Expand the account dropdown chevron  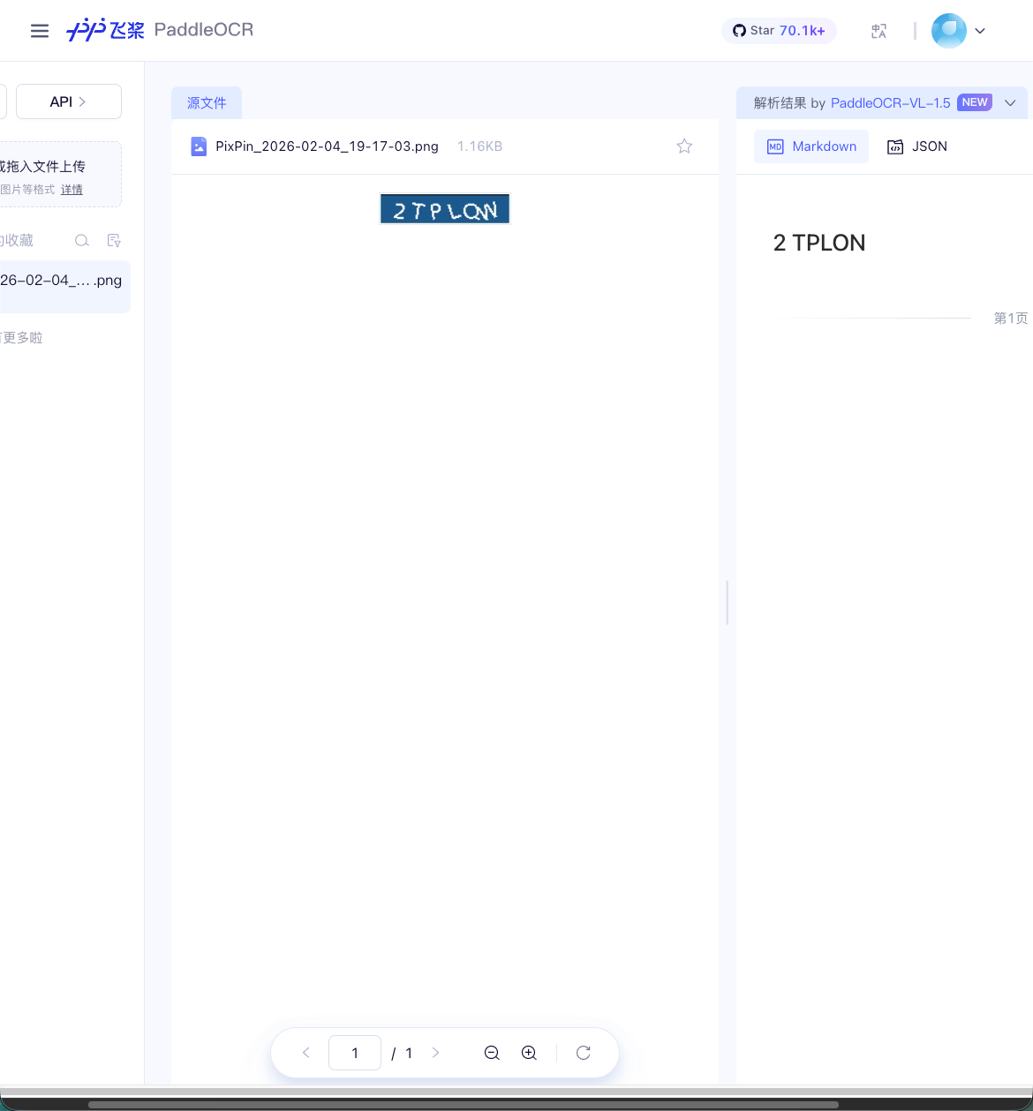(x=980, y=31)
